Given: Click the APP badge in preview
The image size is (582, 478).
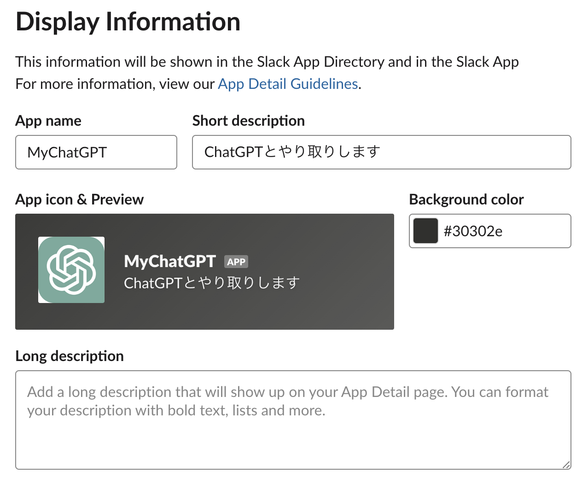Looking at the screenshot, I should click(x=236, y=262).
